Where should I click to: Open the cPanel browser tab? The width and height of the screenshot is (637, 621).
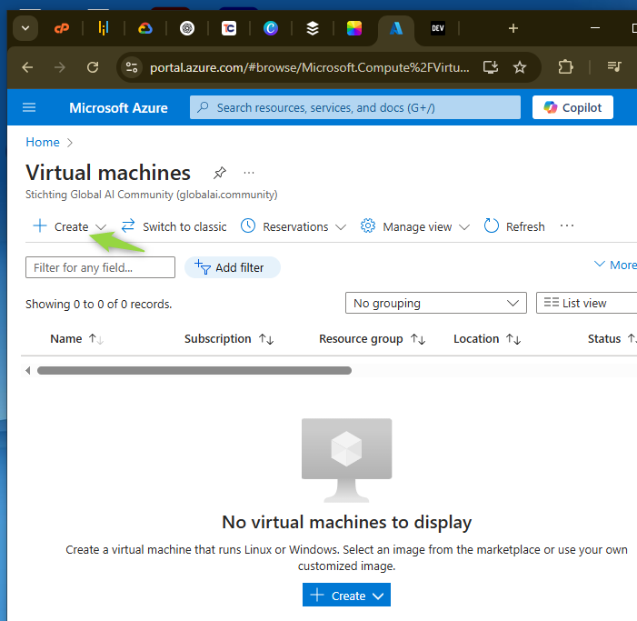[x=62, y=28]
